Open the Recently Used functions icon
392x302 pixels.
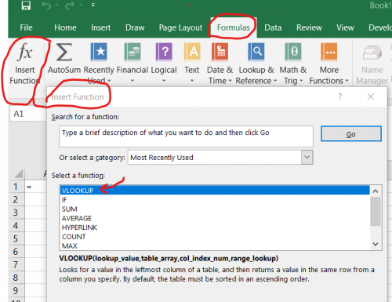99,52
